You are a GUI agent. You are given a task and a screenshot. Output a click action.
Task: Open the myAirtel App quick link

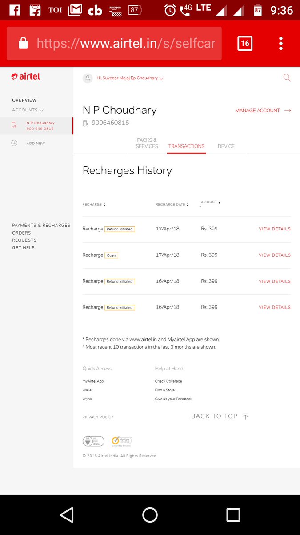click(93, 381)
